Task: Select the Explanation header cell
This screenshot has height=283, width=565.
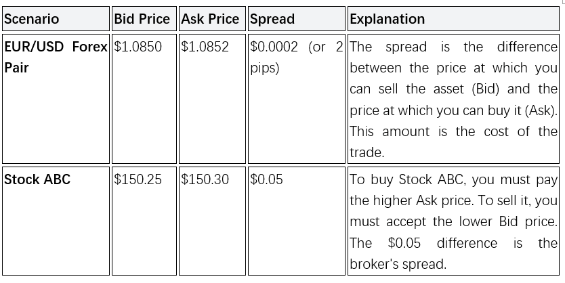Action: pos(387,20)
